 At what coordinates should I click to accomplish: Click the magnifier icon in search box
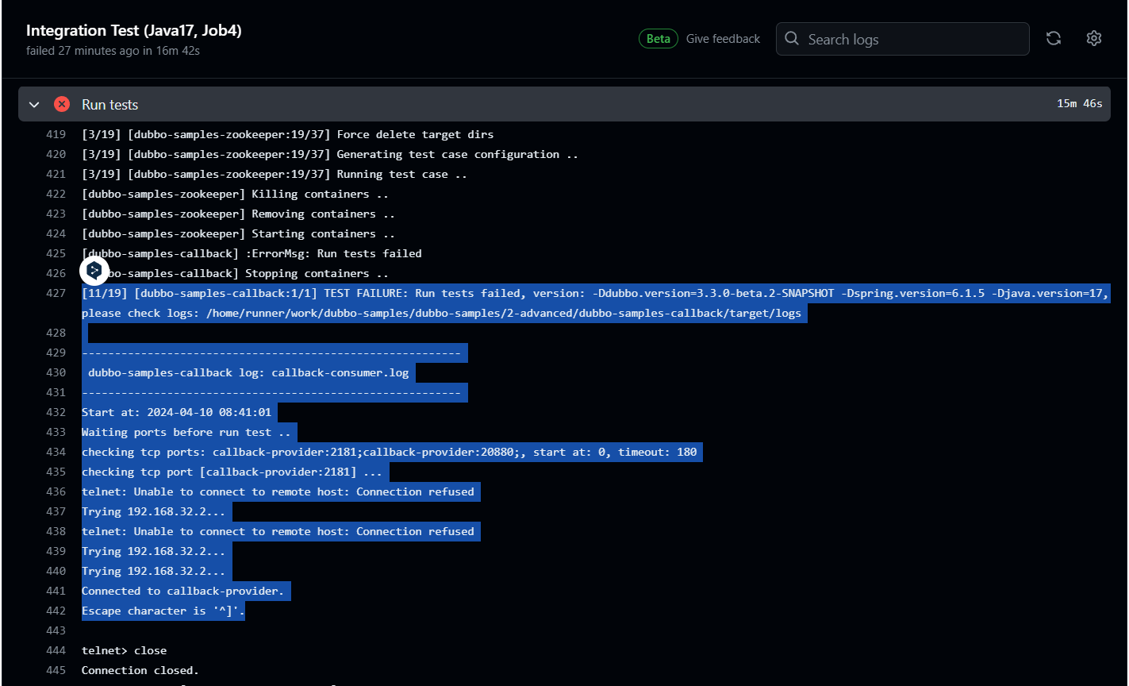(792, 39)
